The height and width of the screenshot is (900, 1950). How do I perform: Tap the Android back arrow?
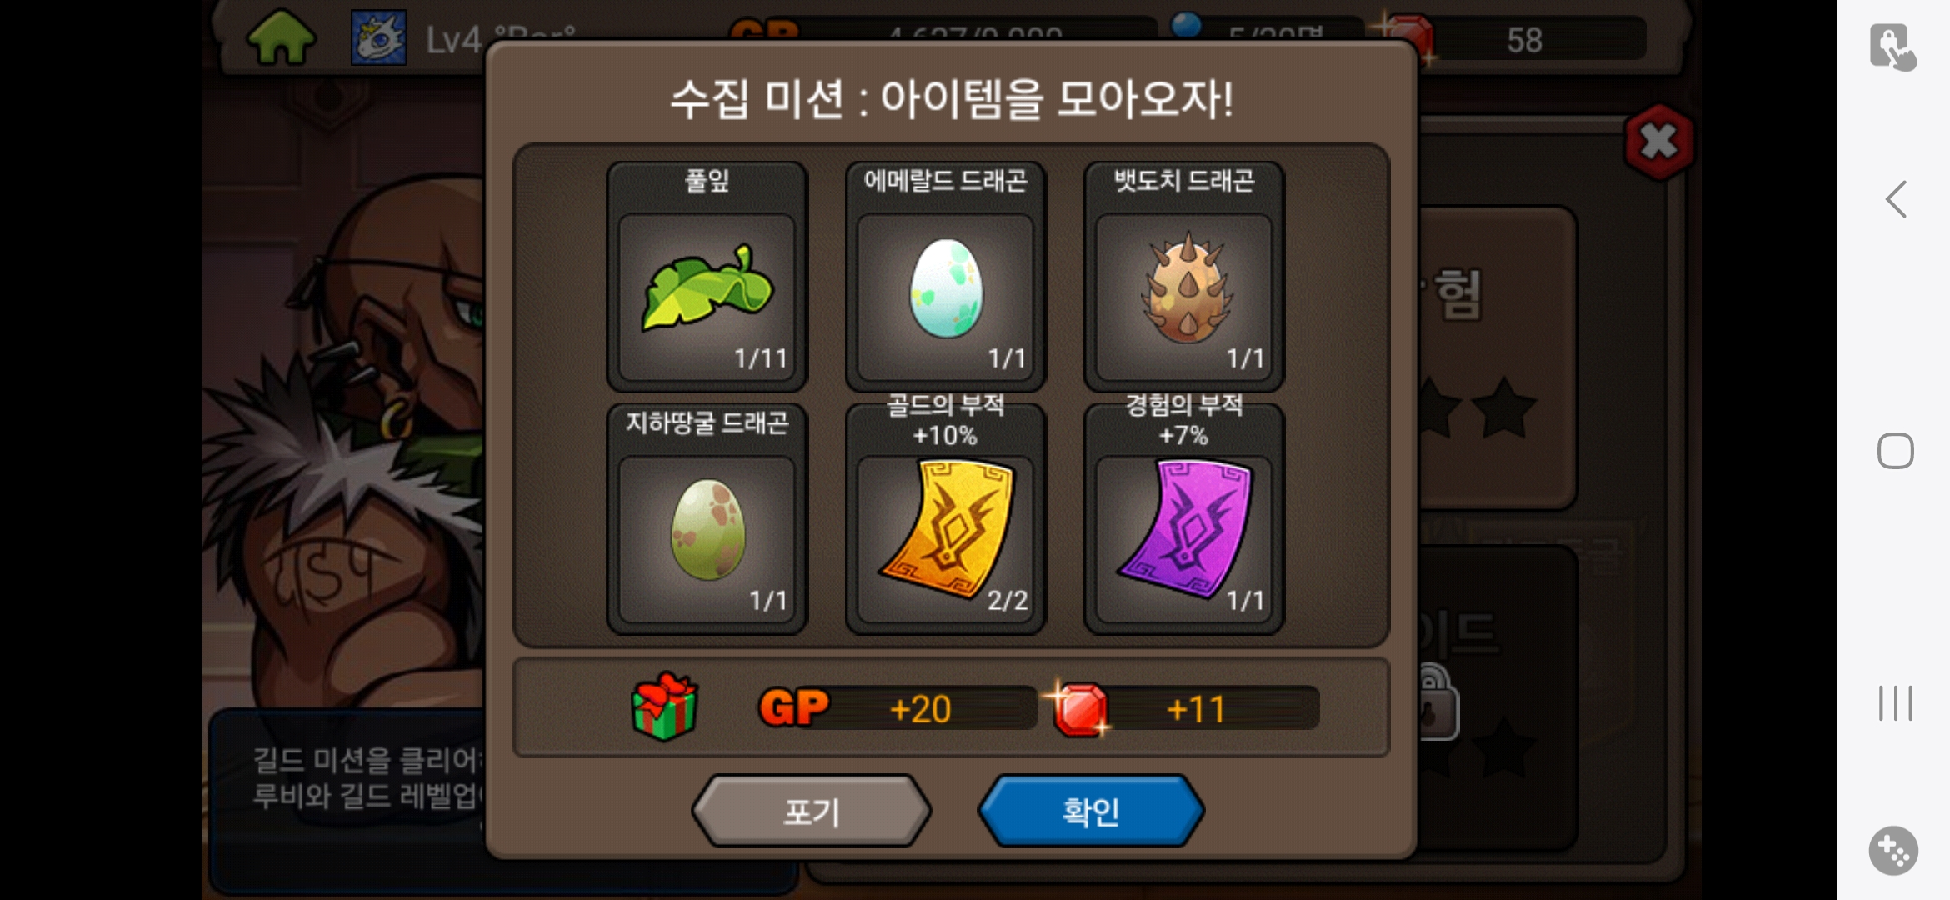[1896, 199]
